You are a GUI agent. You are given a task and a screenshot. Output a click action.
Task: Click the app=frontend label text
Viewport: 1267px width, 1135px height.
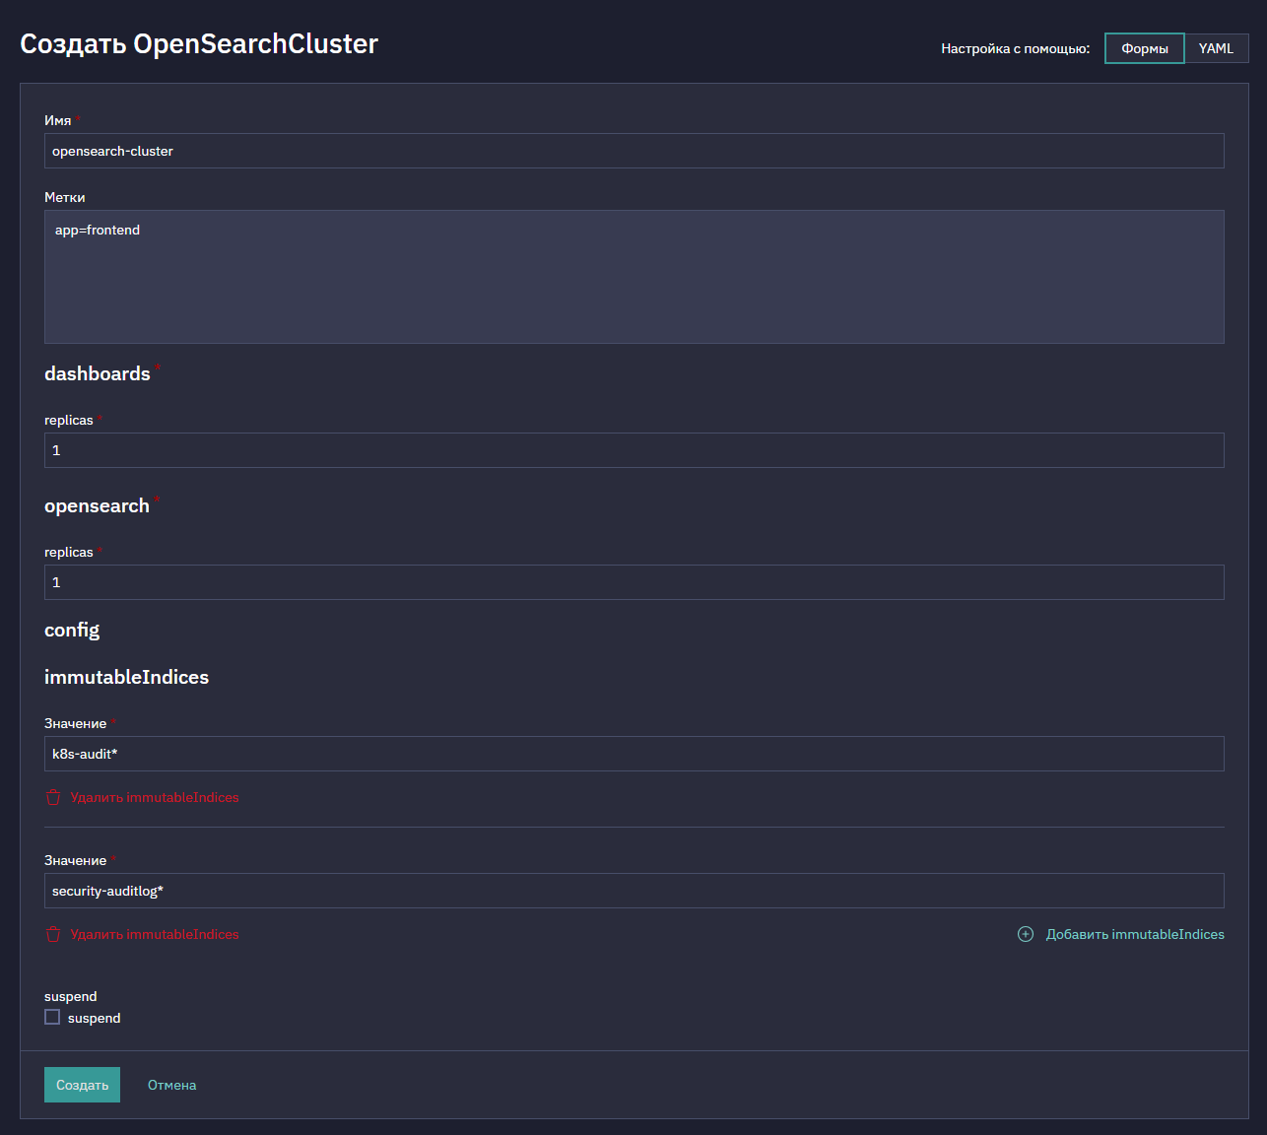click(x=98, y=230)
